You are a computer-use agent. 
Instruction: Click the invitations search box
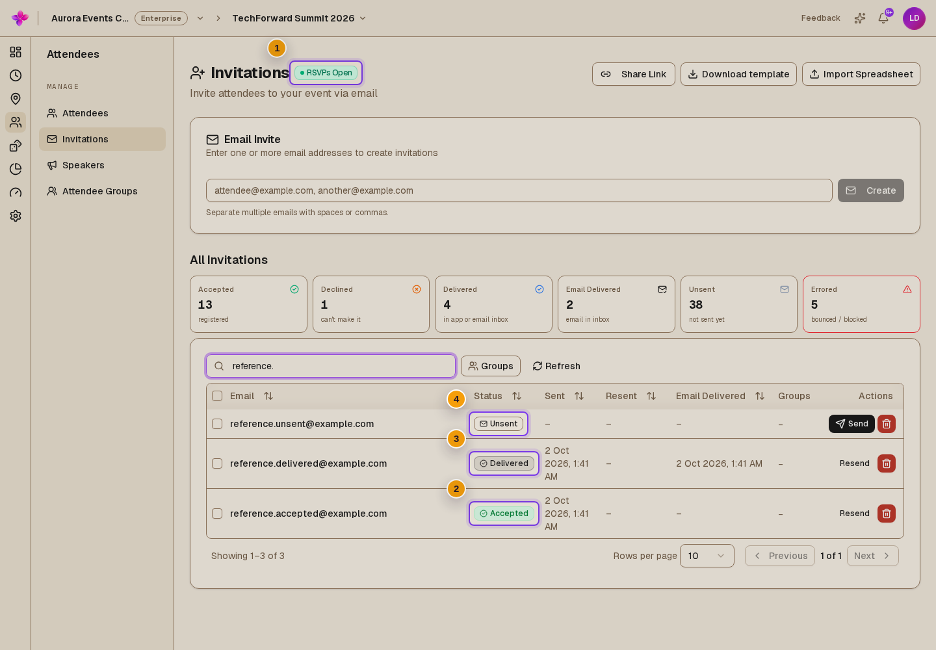331,366
